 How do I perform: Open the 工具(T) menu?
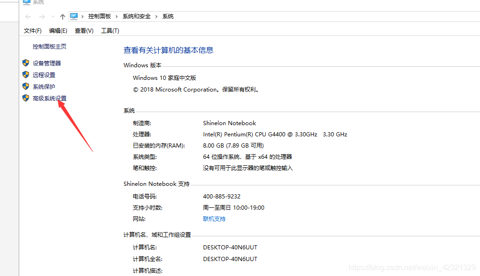tap(110, 30)
